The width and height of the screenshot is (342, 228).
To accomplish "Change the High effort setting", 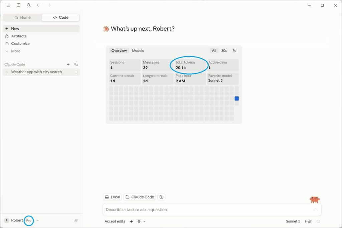I will (308, 221).
